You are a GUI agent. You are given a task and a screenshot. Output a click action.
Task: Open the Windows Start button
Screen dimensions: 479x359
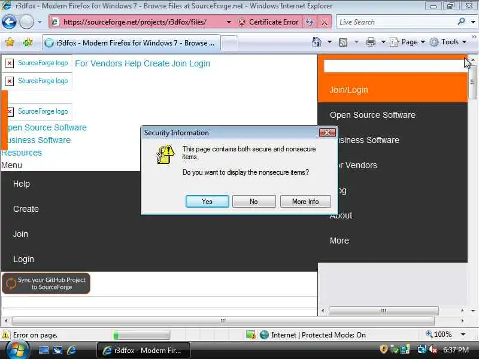point(17,350)
